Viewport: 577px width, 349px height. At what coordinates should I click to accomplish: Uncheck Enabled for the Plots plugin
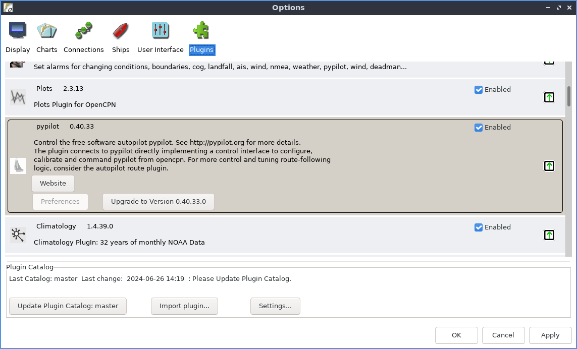click(478, 89)
